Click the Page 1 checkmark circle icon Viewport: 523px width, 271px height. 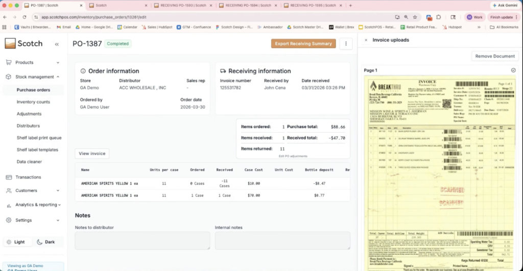pos(513,70)
